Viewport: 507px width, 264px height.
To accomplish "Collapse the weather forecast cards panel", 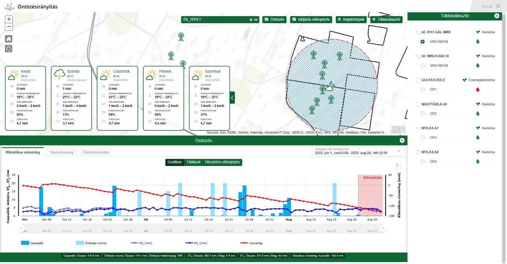I will tap(232, 97).
